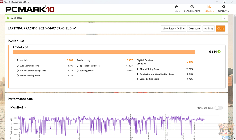
Task: Click the Essentials heading
Action: pos(23,60)
